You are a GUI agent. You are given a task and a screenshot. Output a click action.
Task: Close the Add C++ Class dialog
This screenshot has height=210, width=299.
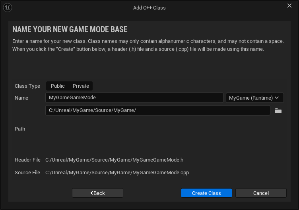(289, 6)
